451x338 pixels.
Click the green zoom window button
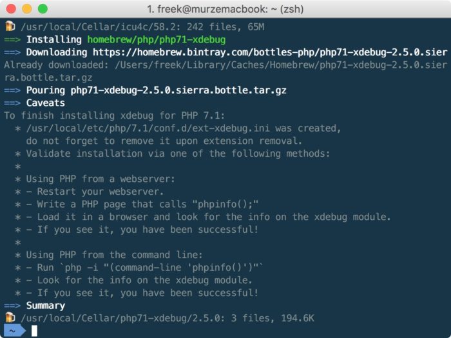coord(43,8)
